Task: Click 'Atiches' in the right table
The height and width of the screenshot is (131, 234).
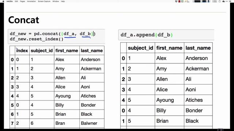Action: [x=194, y=100]
